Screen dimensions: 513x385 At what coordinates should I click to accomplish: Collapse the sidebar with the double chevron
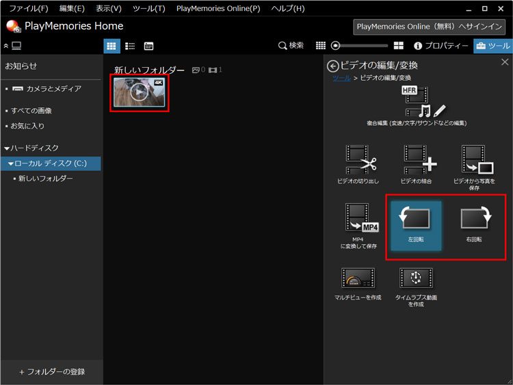(x=6, y=46)
